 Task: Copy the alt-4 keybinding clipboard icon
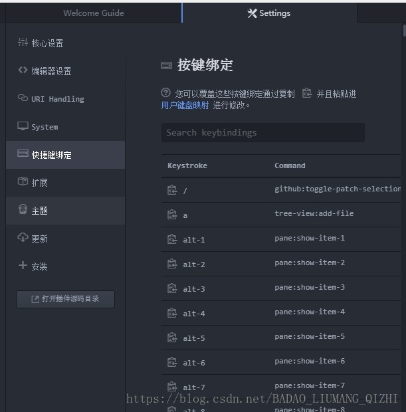pyautogui.click(x=172, y=313)
